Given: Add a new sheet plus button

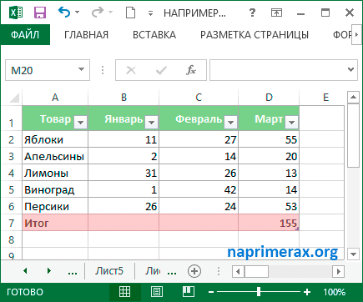Looking at the screenshot, I should pyautogui.click(x=194, y=271).
